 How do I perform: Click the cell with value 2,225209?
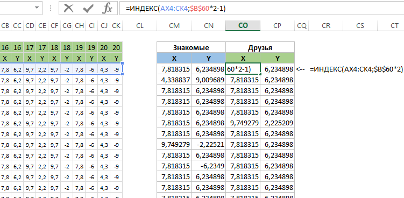click(277, 123)
